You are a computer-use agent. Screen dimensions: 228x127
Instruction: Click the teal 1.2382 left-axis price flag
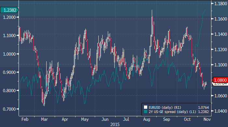[9, 10]
